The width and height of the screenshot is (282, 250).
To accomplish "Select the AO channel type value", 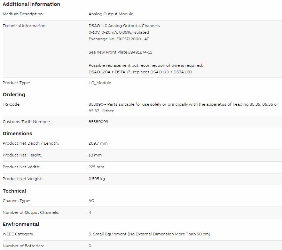I will [x=91, y=201].
